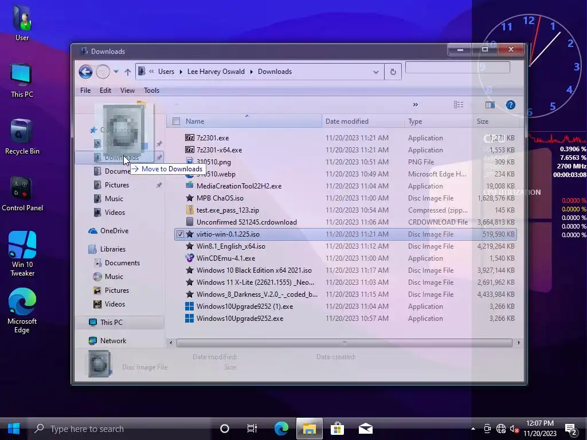Refresh the Downloads folder view
Image resolution: width=587 pixels, height=440 pixels.
(393, 72)
